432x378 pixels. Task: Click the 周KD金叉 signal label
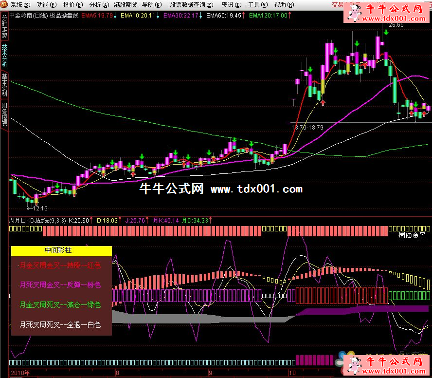(412, 235)
